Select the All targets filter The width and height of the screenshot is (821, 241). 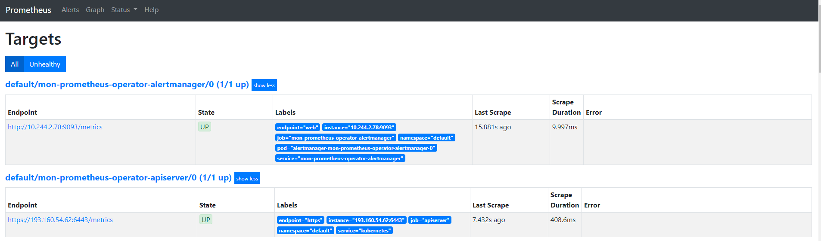[x=15, y=64]
